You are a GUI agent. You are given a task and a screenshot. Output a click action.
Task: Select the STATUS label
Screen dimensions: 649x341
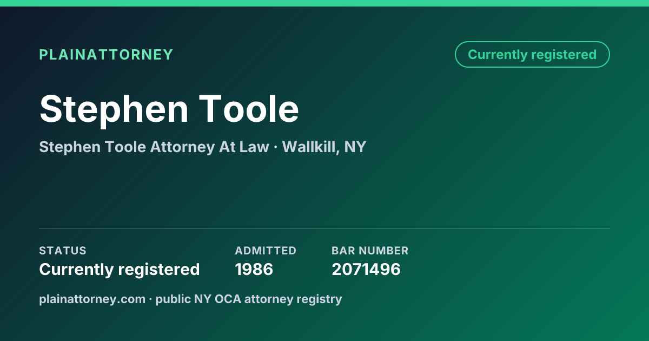click(x=63, y=251)
